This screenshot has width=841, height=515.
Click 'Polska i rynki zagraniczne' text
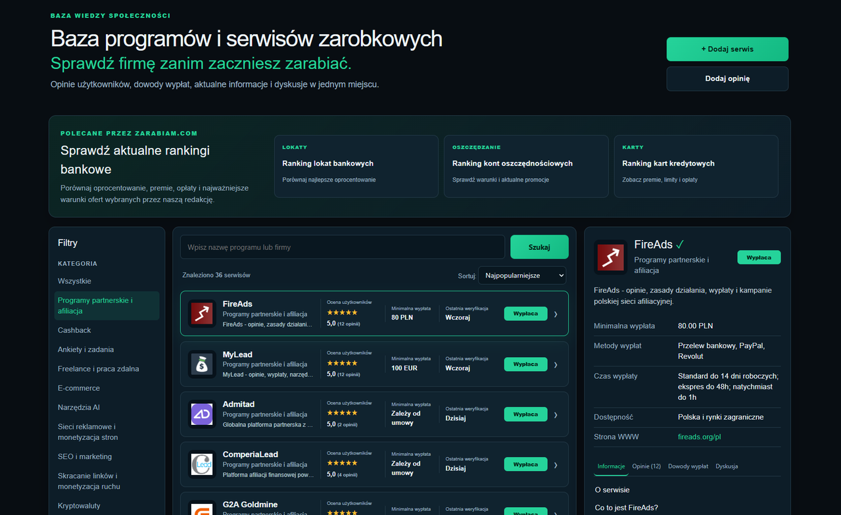click(721, 417)
